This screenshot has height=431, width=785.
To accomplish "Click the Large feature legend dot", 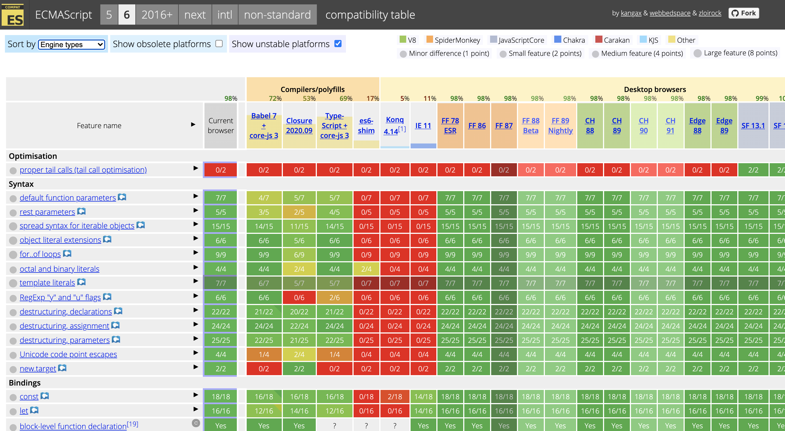I will [698, 53].
